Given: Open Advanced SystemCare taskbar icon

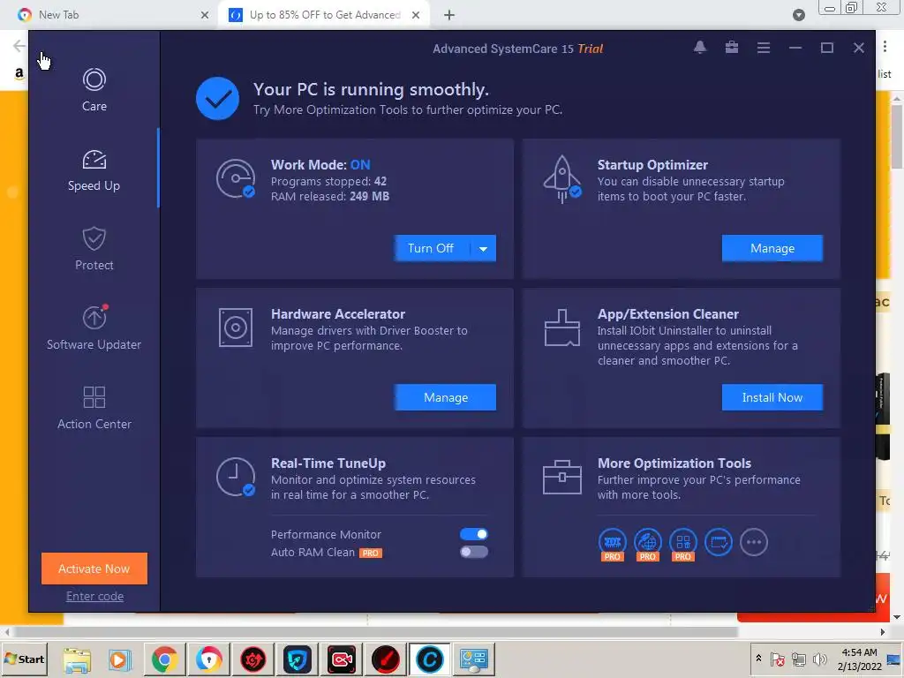Looking at the screenshot, I should coord(430,659).
